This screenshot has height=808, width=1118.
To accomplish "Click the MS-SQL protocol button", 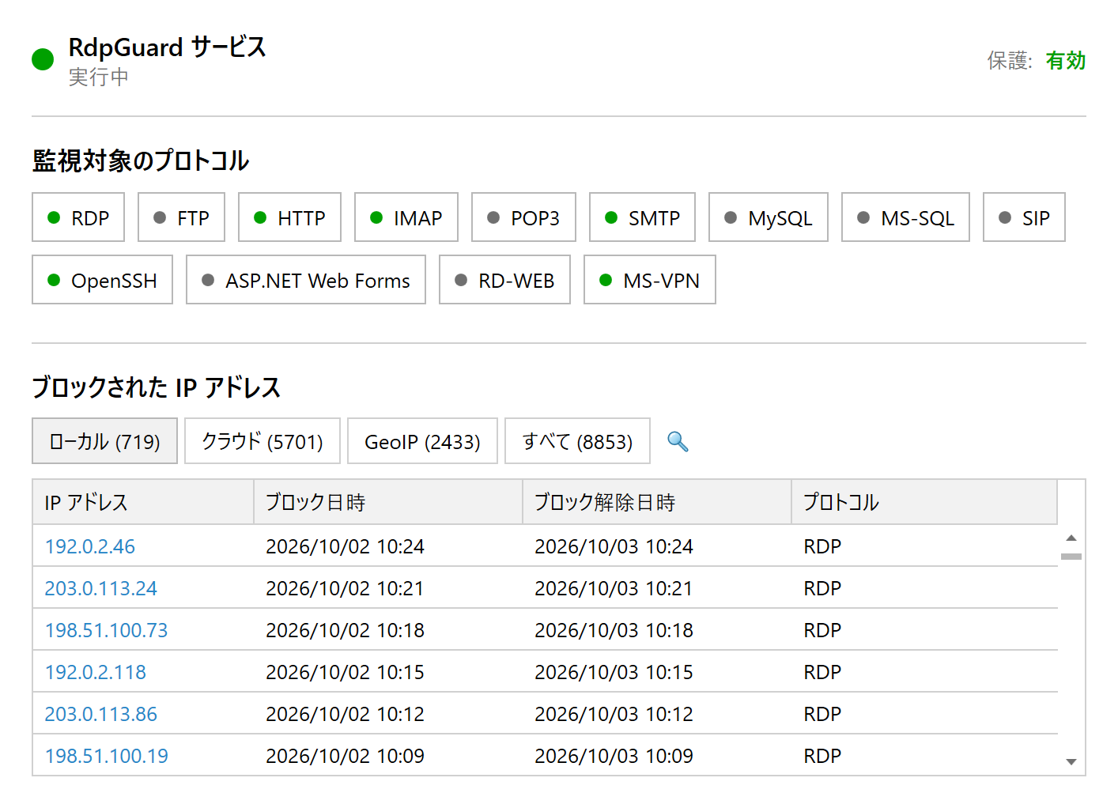I will [905, 217].
